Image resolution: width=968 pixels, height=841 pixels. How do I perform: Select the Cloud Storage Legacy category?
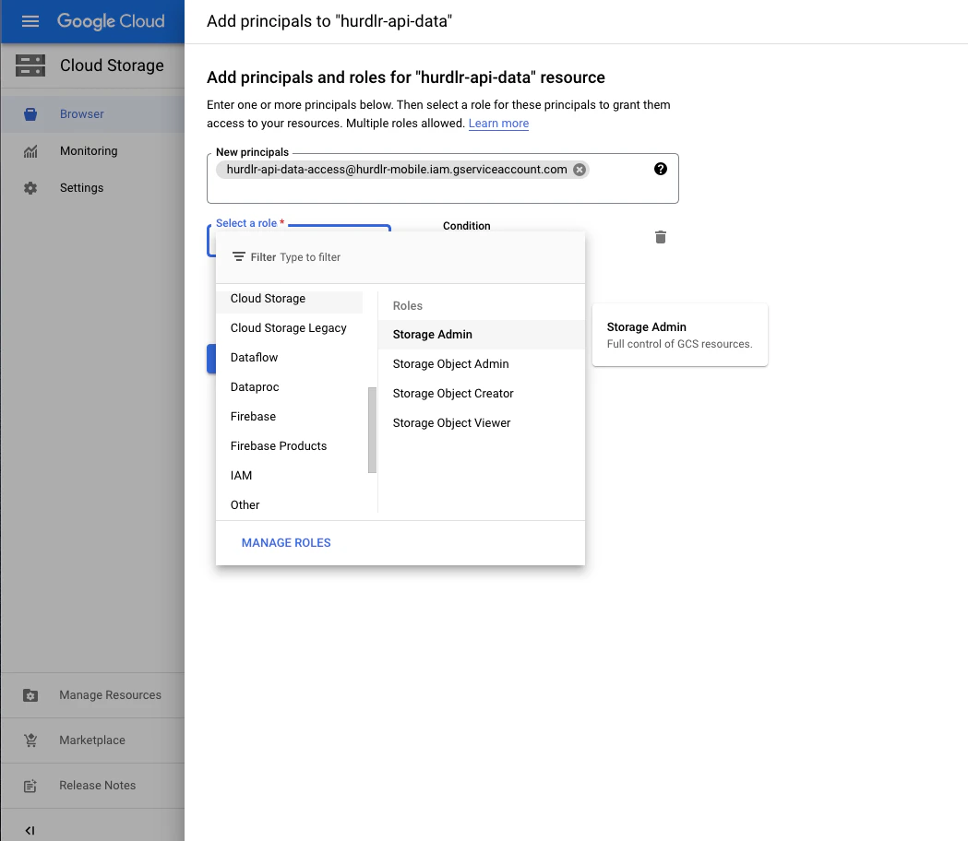point(289,328)
